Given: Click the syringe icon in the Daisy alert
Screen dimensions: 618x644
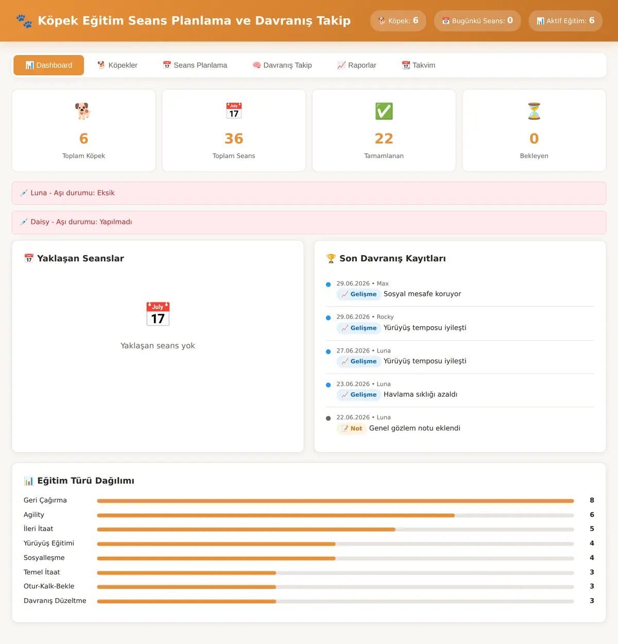Looking at the screenshot, I should click(24, 222).
